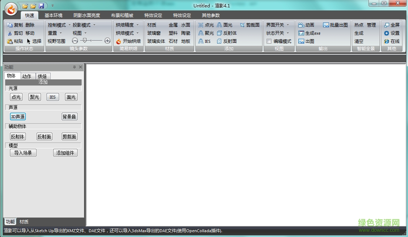Open the 烘焙精度 dropdown
The height and width of the screenshot is (237, 408).
click(x=127, y=25)
